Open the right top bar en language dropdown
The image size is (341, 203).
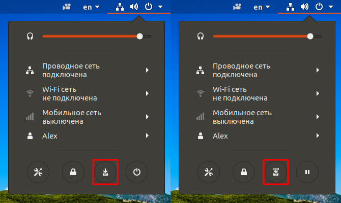[262, 7]
